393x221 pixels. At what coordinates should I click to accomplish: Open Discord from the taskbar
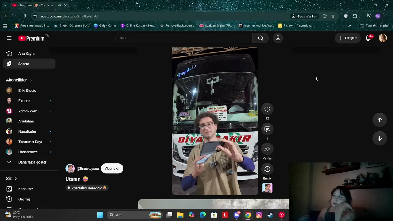(x=237, y=215)
